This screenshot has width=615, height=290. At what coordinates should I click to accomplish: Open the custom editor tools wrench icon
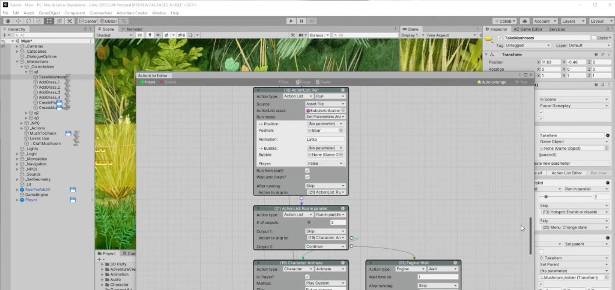click(x=70, y=21)
